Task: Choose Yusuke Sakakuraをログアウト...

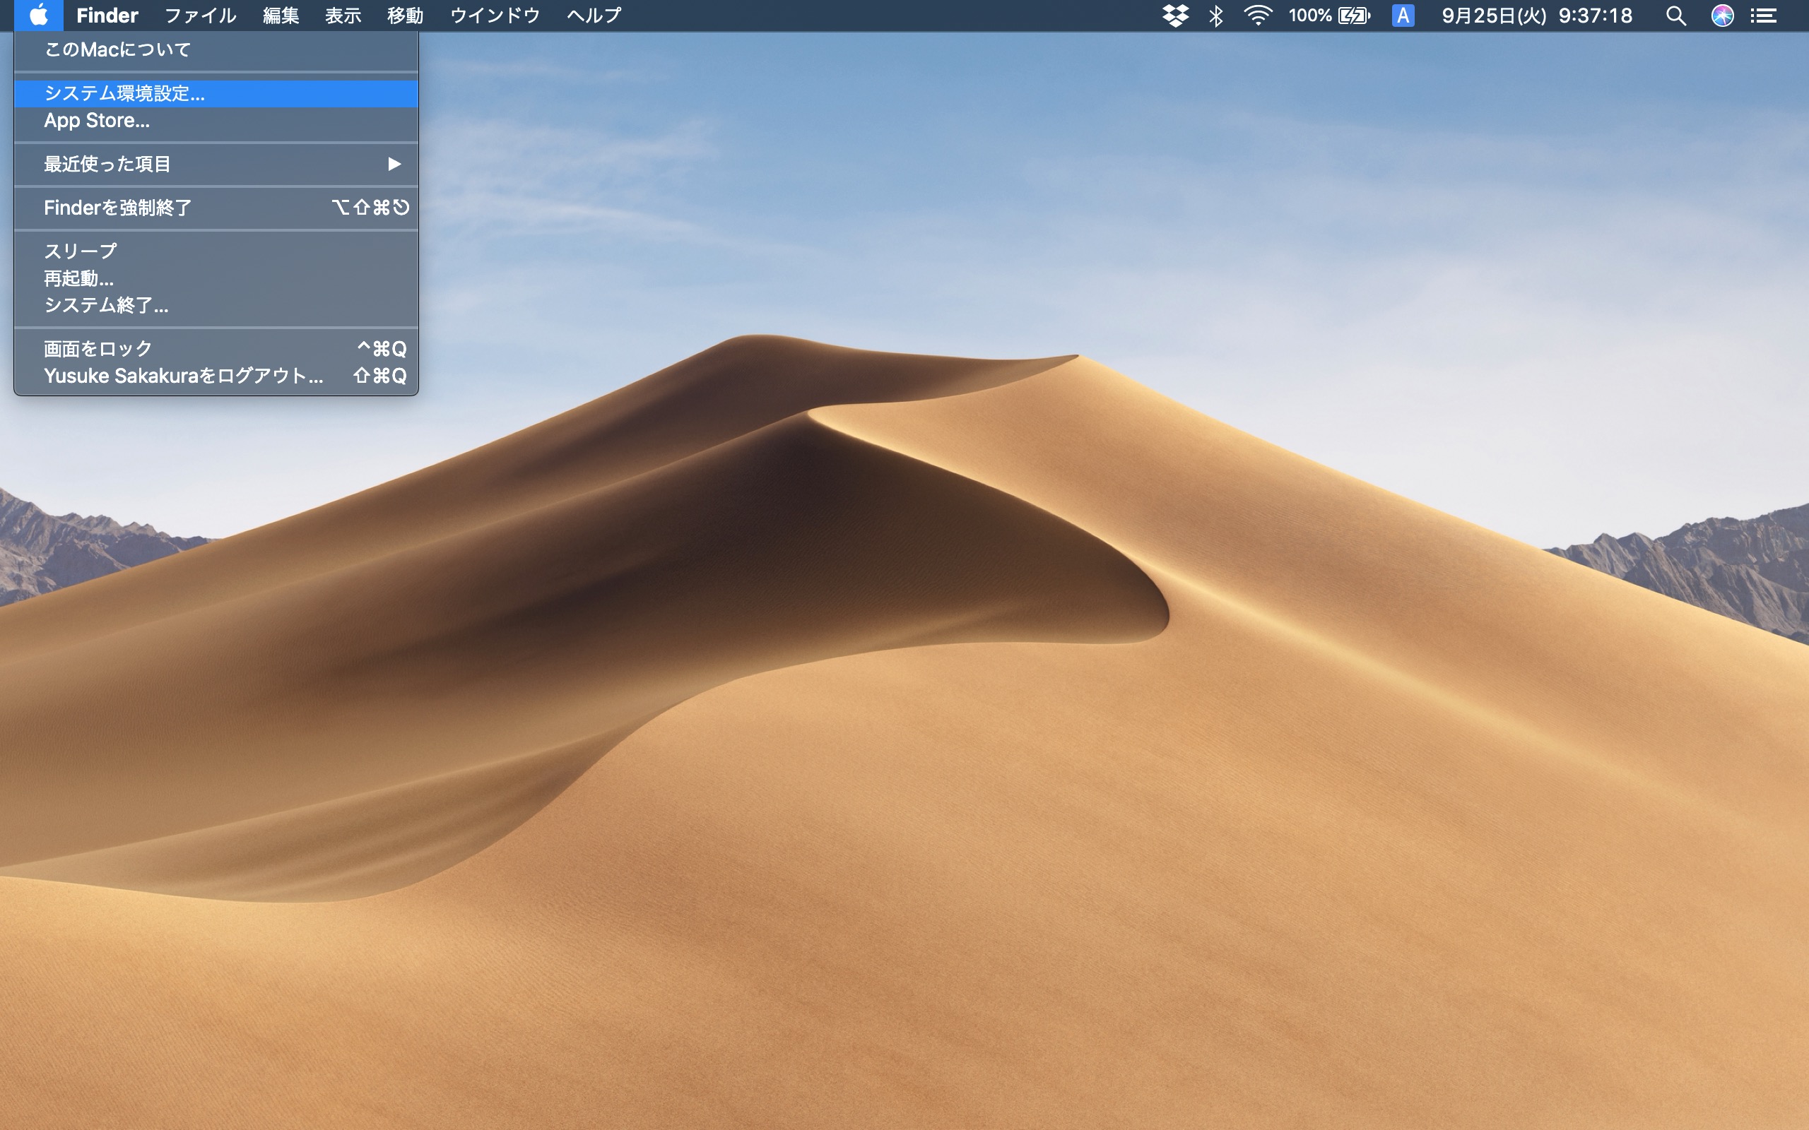Action: click(x=216, y=376)
